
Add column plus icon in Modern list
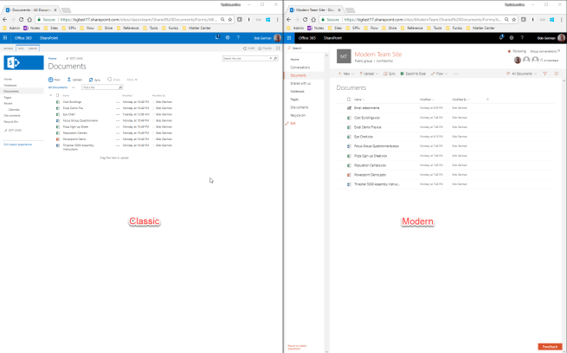click(x=487, y=99)
